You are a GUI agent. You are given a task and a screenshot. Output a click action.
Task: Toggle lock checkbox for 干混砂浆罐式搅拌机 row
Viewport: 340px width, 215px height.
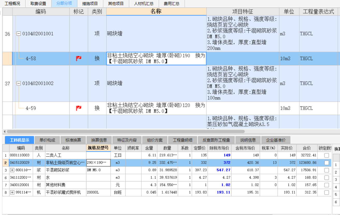[327, 192]
